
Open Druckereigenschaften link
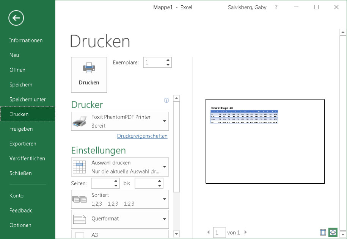click(x=142, y=136)
